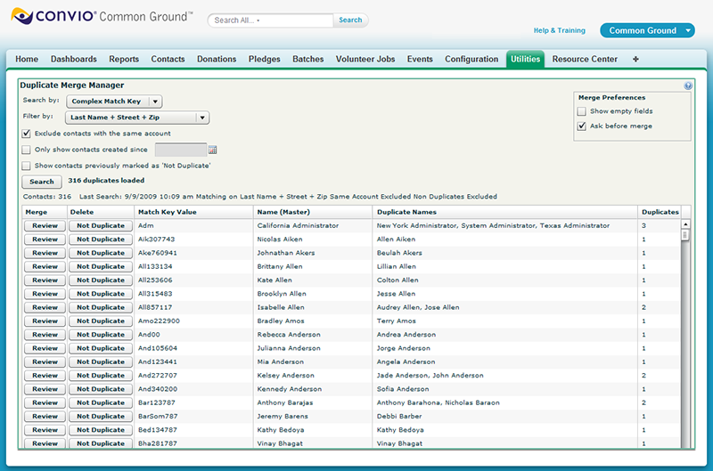713x471 pixels.
Task: Click the created-since date input field
Action: coord(180,150)
